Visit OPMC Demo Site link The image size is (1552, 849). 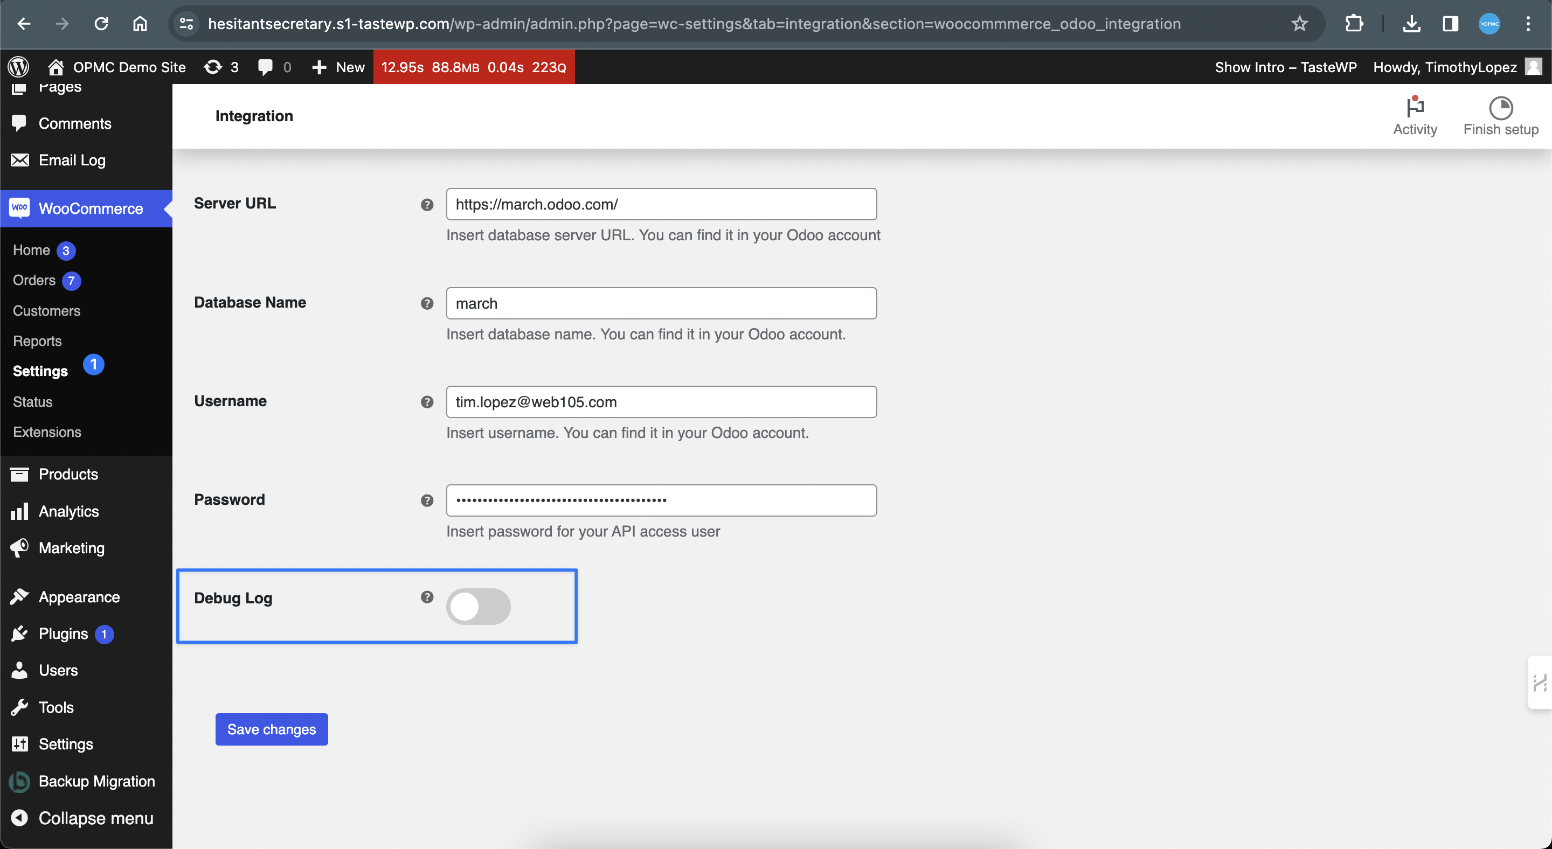click(117, 67)
